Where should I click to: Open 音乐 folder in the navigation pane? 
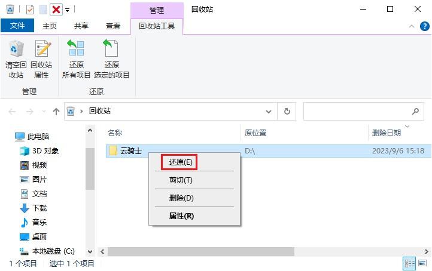click(34, 223)
